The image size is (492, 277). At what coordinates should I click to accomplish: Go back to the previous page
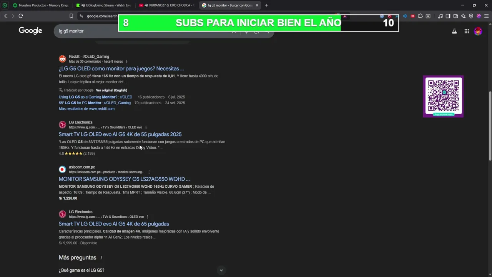[5, 16]
